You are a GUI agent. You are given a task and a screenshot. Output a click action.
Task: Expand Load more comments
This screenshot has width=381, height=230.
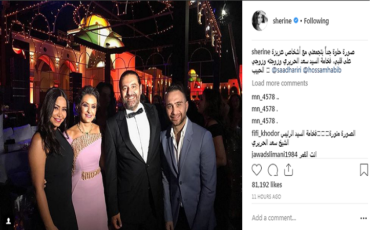click(x=280, y=83)
